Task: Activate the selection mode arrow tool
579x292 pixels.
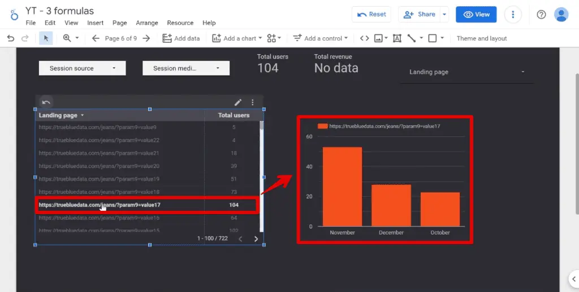Action: pos(46,38)
